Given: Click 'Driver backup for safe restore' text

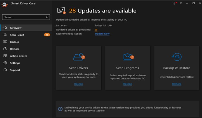Looking at the screenshot, I should (x=177, y=77).
